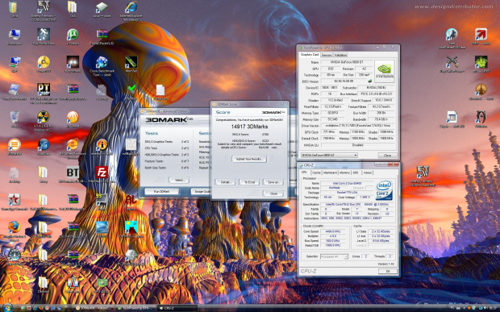Image resolution: width=500 pixels, height=312 pixels.
Task: Open the BT desktop icon
Action: pos(73,173)
